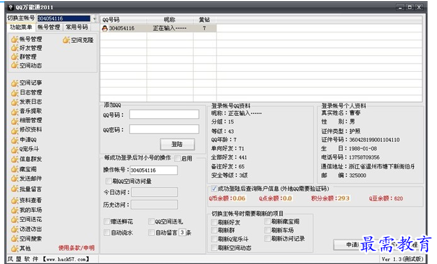Click the 登陆 button
This screenshot has width=437, height=264.
click(177, 144)
